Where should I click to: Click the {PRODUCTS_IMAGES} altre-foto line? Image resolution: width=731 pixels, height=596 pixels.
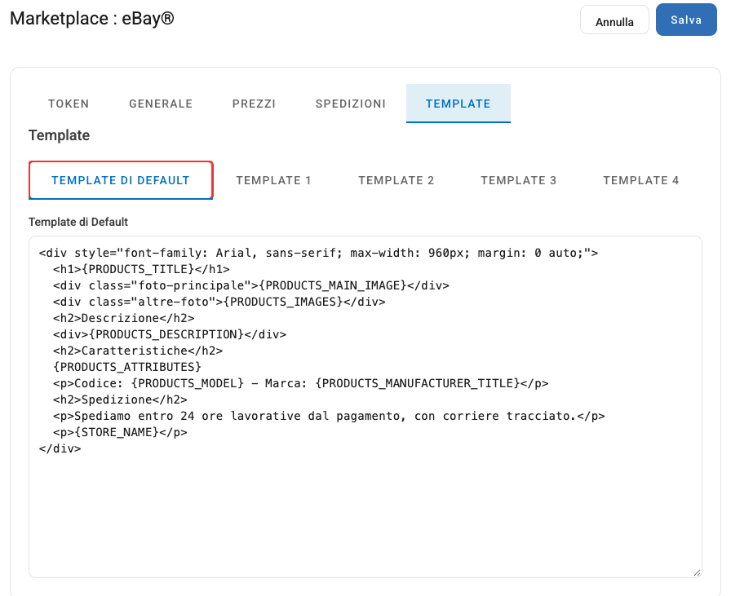(219, 302)
